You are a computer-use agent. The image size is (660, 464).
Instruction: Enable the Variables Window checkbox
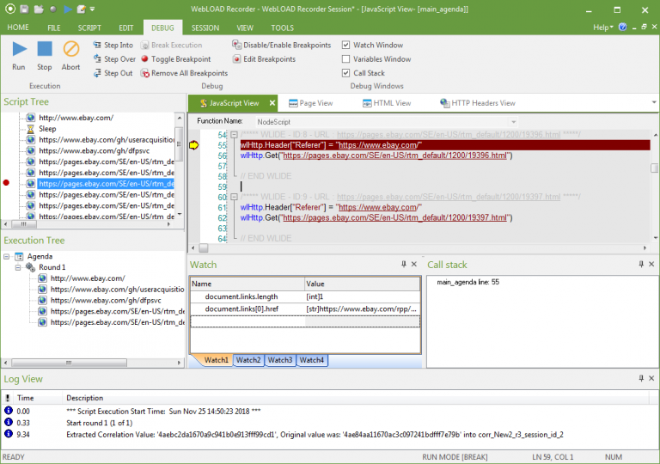345,59
